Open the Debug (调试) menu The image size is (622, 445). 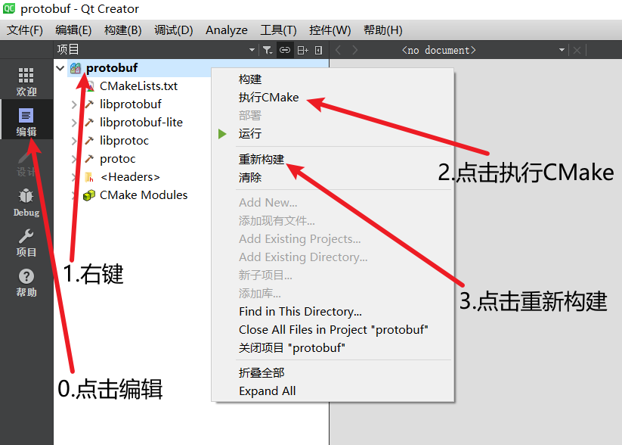(x=173, y=30)
